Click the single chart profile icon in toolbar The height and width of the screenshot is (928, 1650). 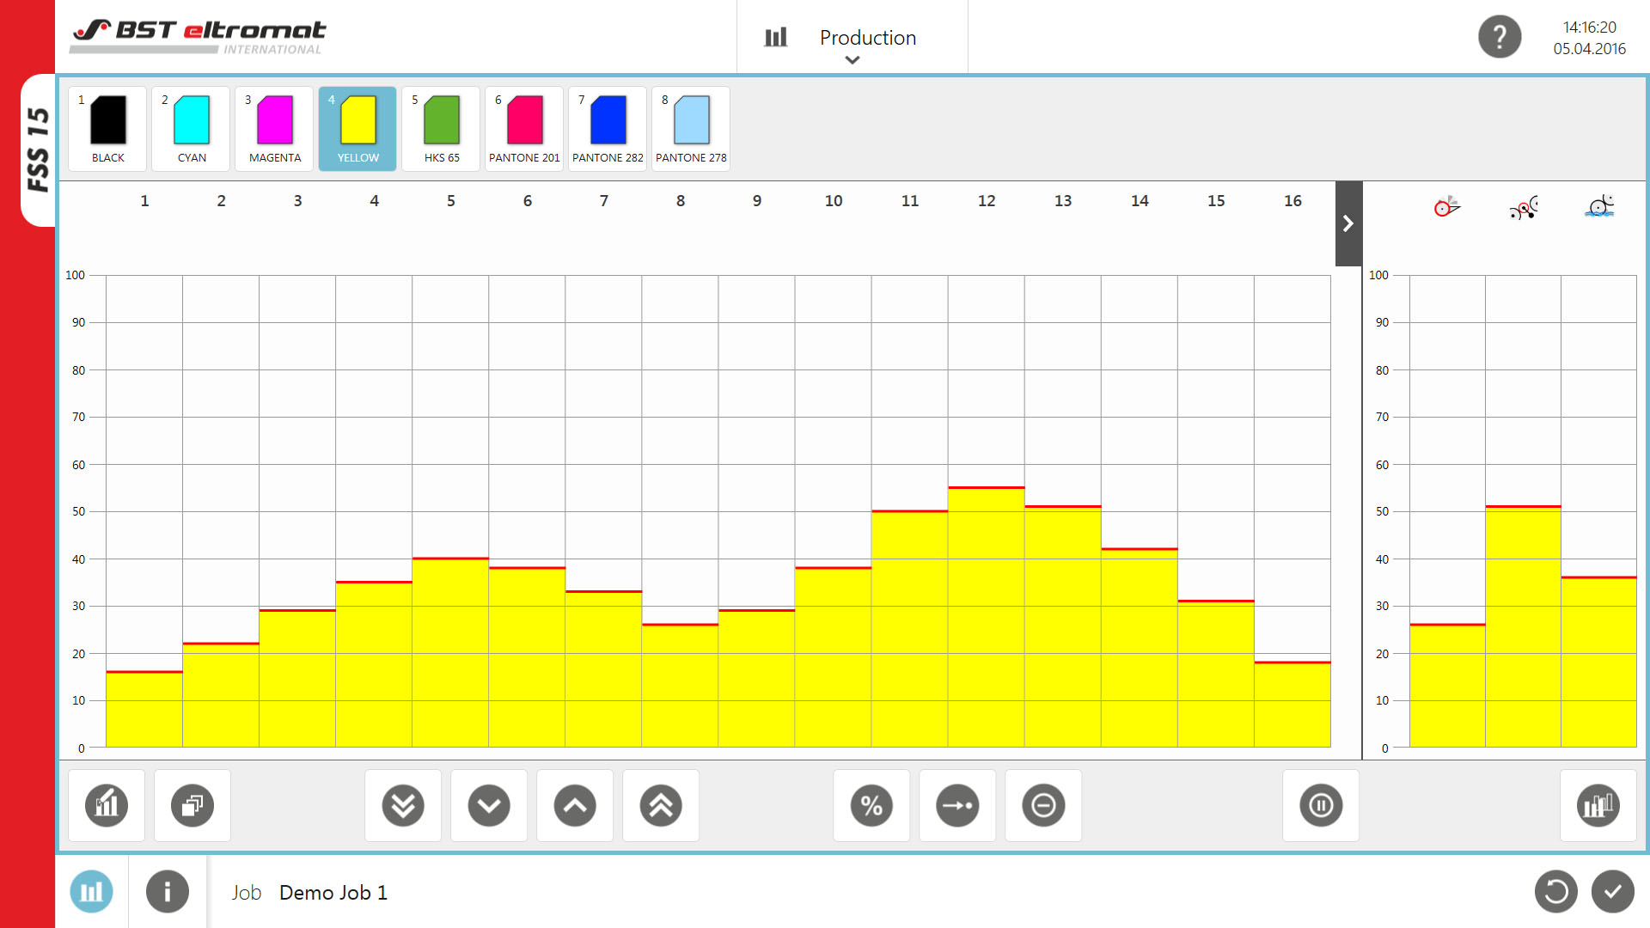(107, 805)
